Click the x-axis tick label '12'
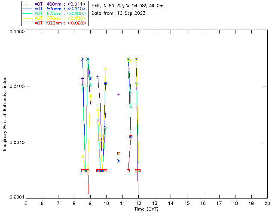 138,203
